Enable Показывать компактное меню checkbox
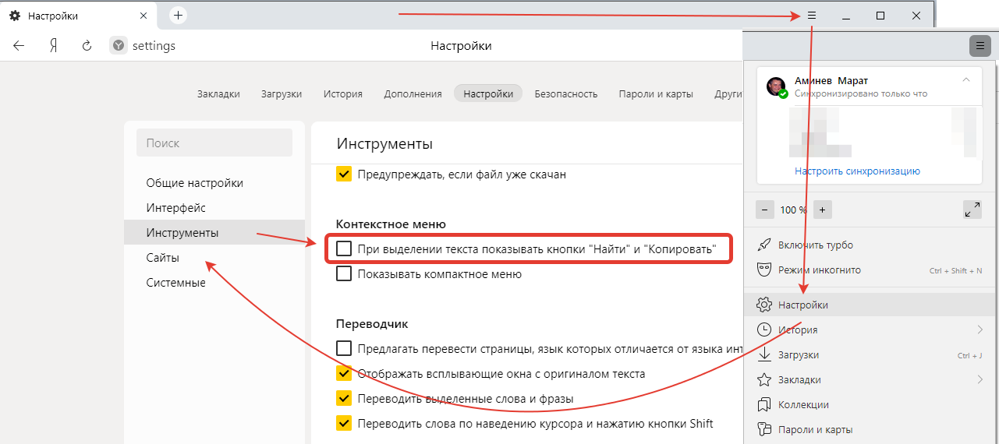This screenshot has width=999, height=444. [344, 274]
